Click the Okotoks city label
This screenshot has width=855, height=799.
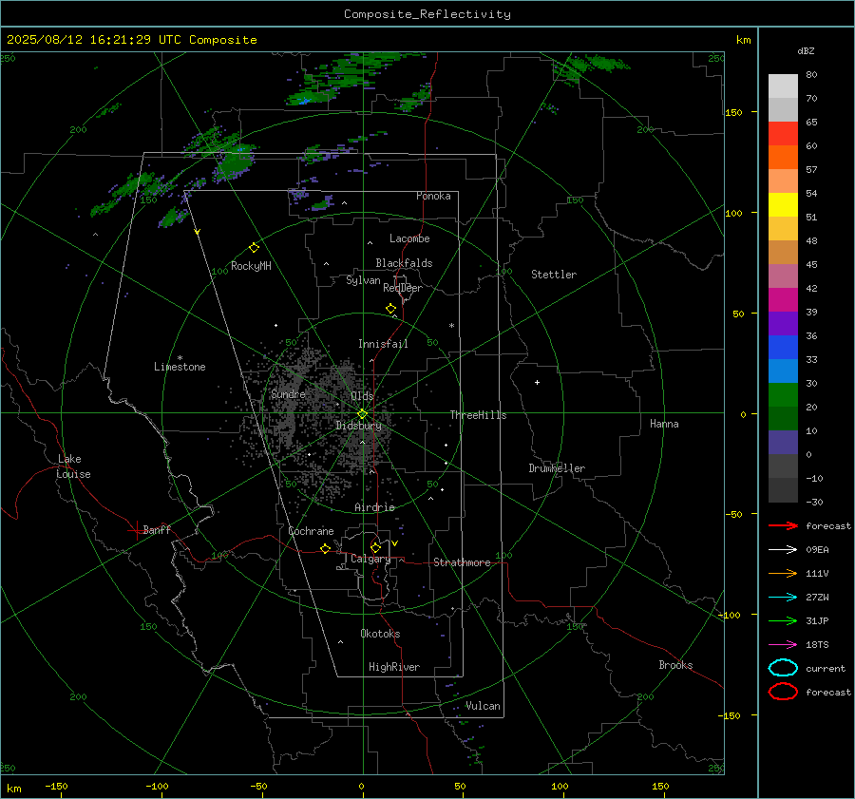(380, 634)
